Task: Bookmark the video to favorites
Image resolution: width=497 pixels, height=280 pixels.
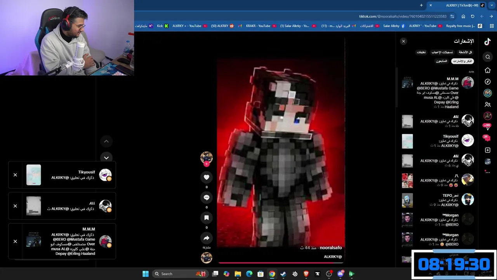Action: (207, 218)
